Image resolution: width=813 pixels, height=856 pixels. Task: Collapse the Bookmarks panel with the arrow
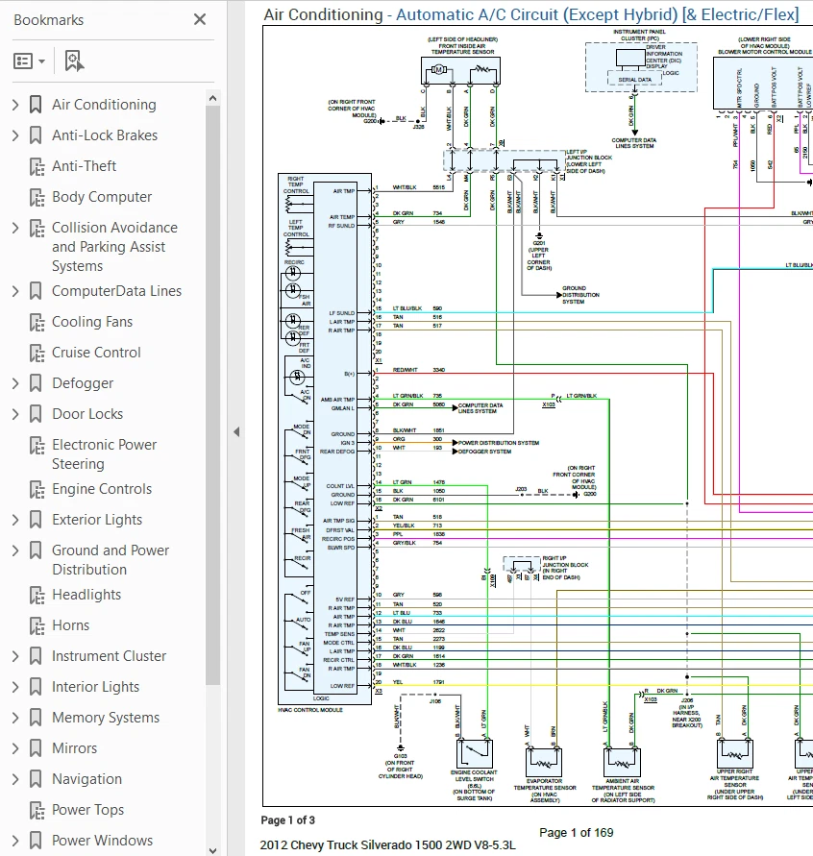coord(236,431)
